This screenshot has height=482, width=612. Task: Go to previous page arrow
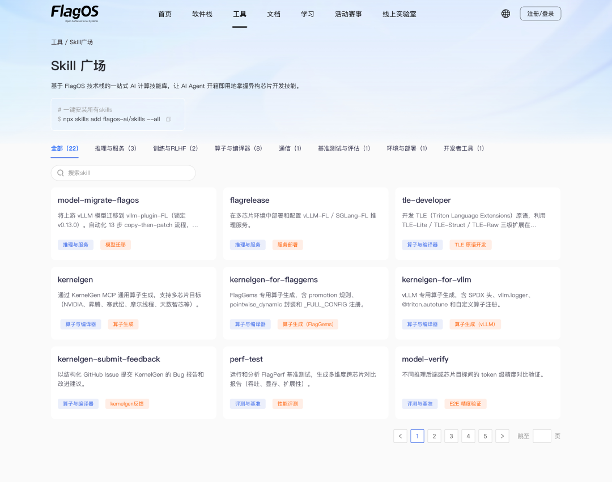[400, 436]
